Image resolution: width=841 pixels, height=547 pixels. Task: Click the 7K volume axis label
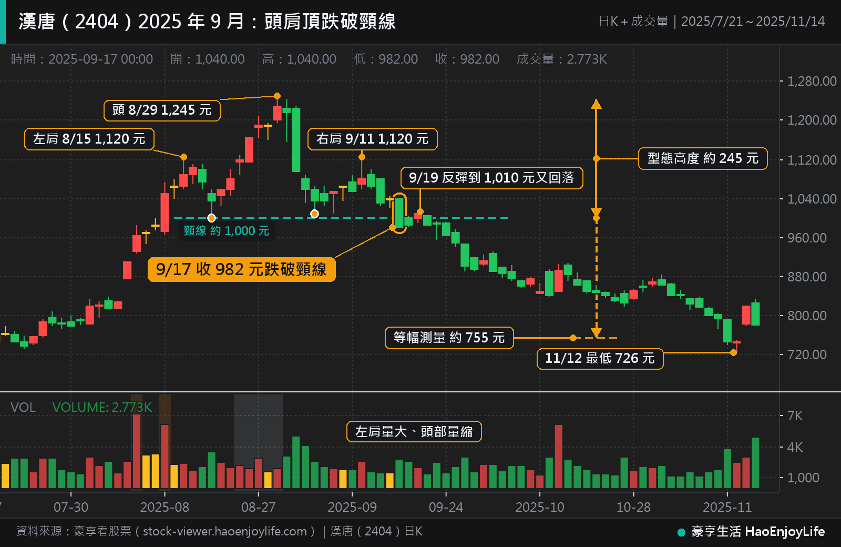(x=795, y=416)
